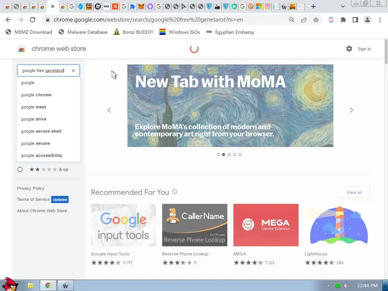
Task: Open MEMZ Download bookmark
Action: pyautogui.click(x=29, y=32)
